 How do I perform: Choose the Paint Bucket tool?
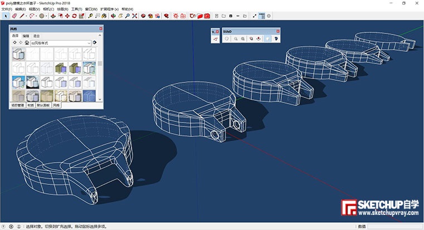point(104,16)
